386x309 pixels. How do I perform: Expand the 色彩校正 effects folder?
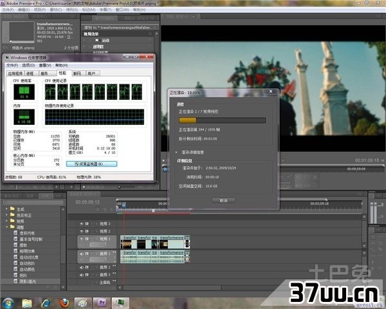pos(6,215)
